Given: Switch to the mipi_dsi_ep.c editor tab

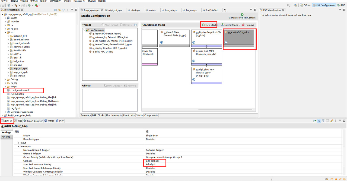Looking at the screenshot, I should pos(114,10).
